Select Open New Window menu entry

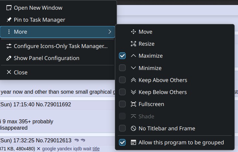point(57,8)
